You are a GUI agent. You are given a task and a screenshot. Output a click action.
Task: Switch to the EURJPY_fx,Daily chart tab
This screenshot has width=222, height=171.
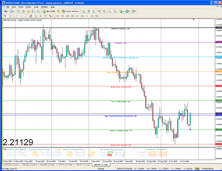pos(66,165)
